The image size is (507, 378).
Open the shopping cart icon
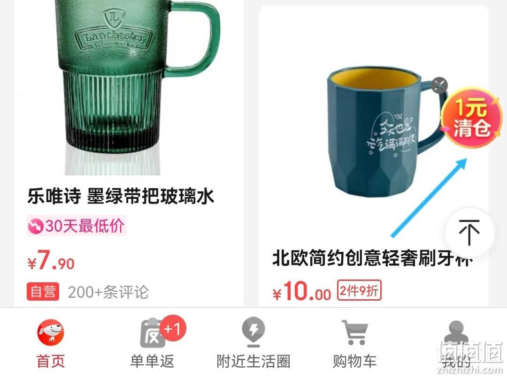click(x=355, y=333)
